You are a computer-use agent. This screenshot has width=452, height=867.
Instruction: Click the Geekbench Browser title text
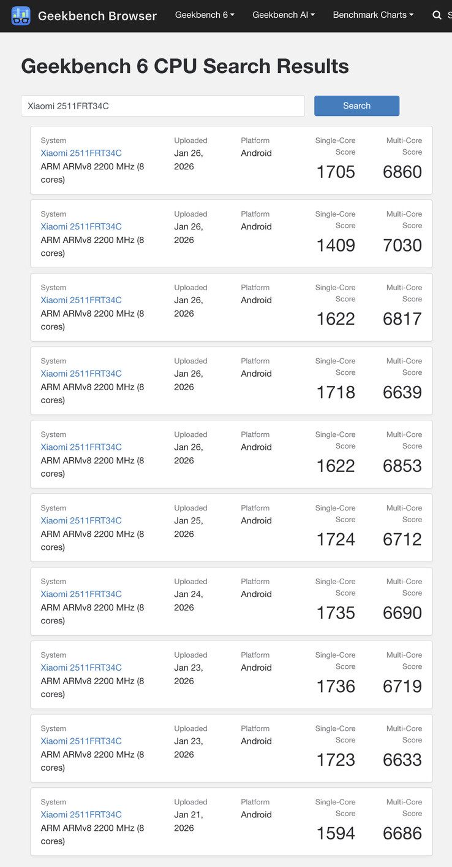click(x=97, y=16)
